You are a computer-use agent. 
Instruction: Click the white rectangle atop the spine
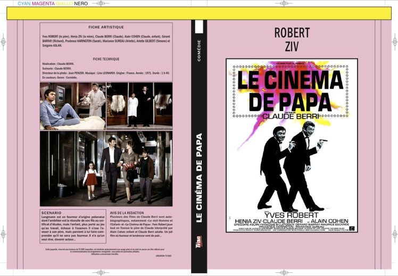199,27
